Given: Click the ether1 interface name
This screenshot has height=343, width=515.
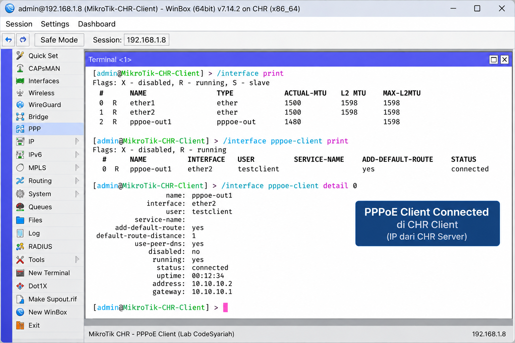Looking at the screenshot, I should tap(142, 103).
